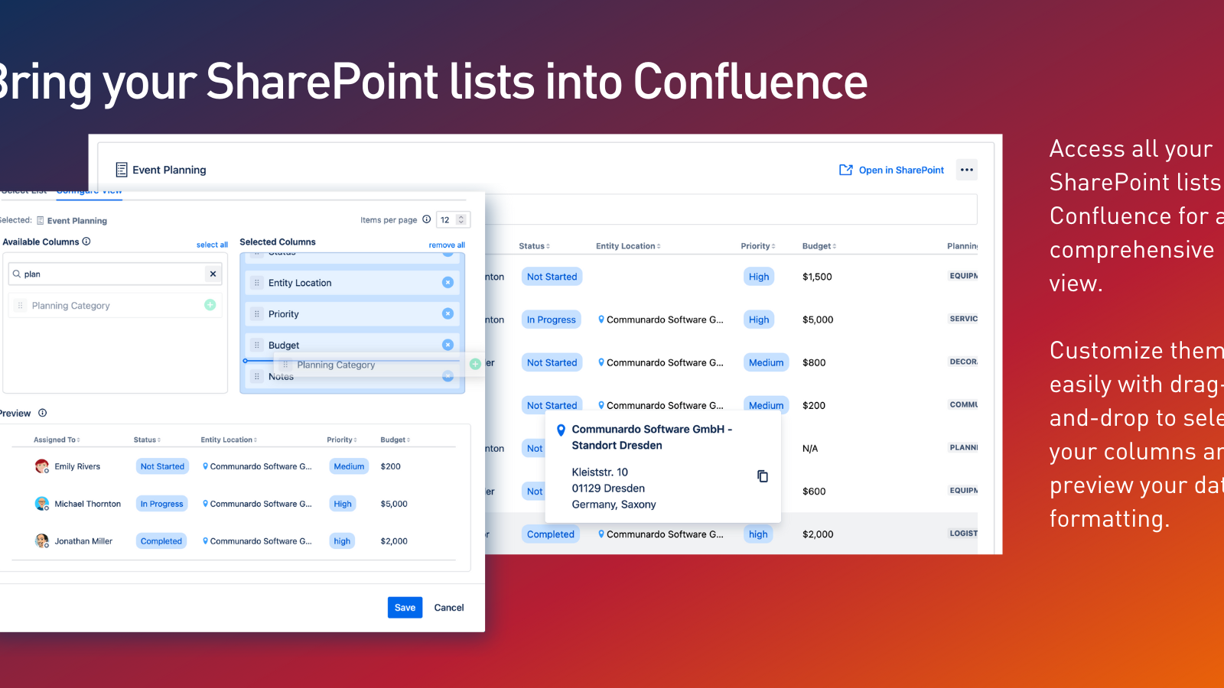Open the three-dots more options menu

pos(967,170)
